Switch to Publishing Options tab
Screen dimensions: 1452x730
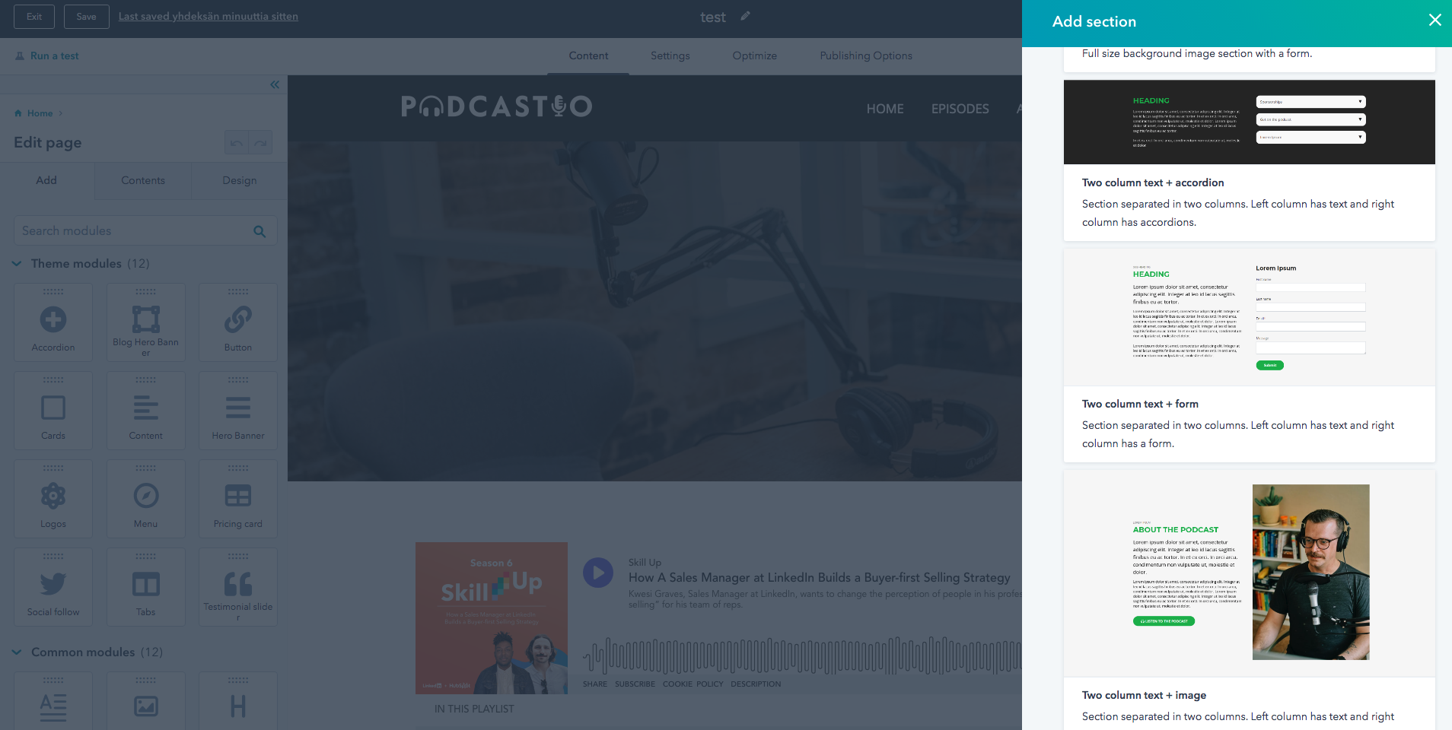pyautogui.click(x=866, y=56)
